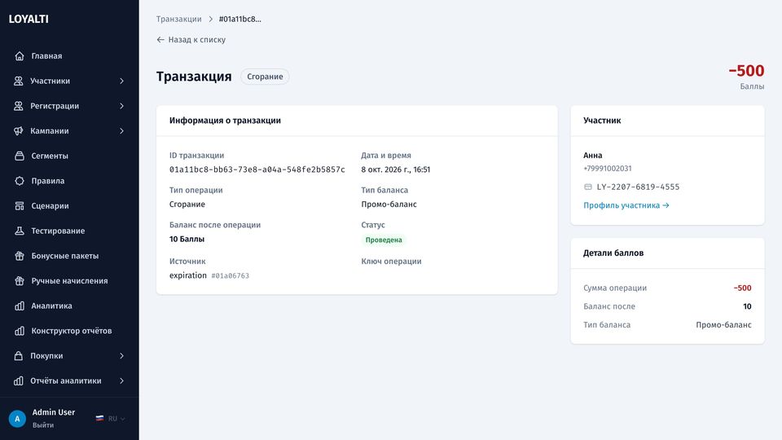This screenshot has width=782, height=440.
Task: Open Ручные начисления in the sidebar
Action: [69, 280]
